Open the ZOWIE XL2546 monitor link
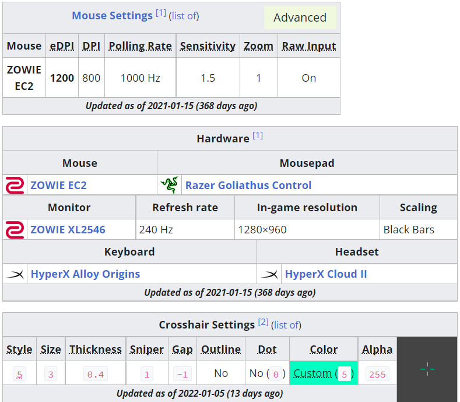The height and width of the screenshot is (402, 460). pos(68,230)
